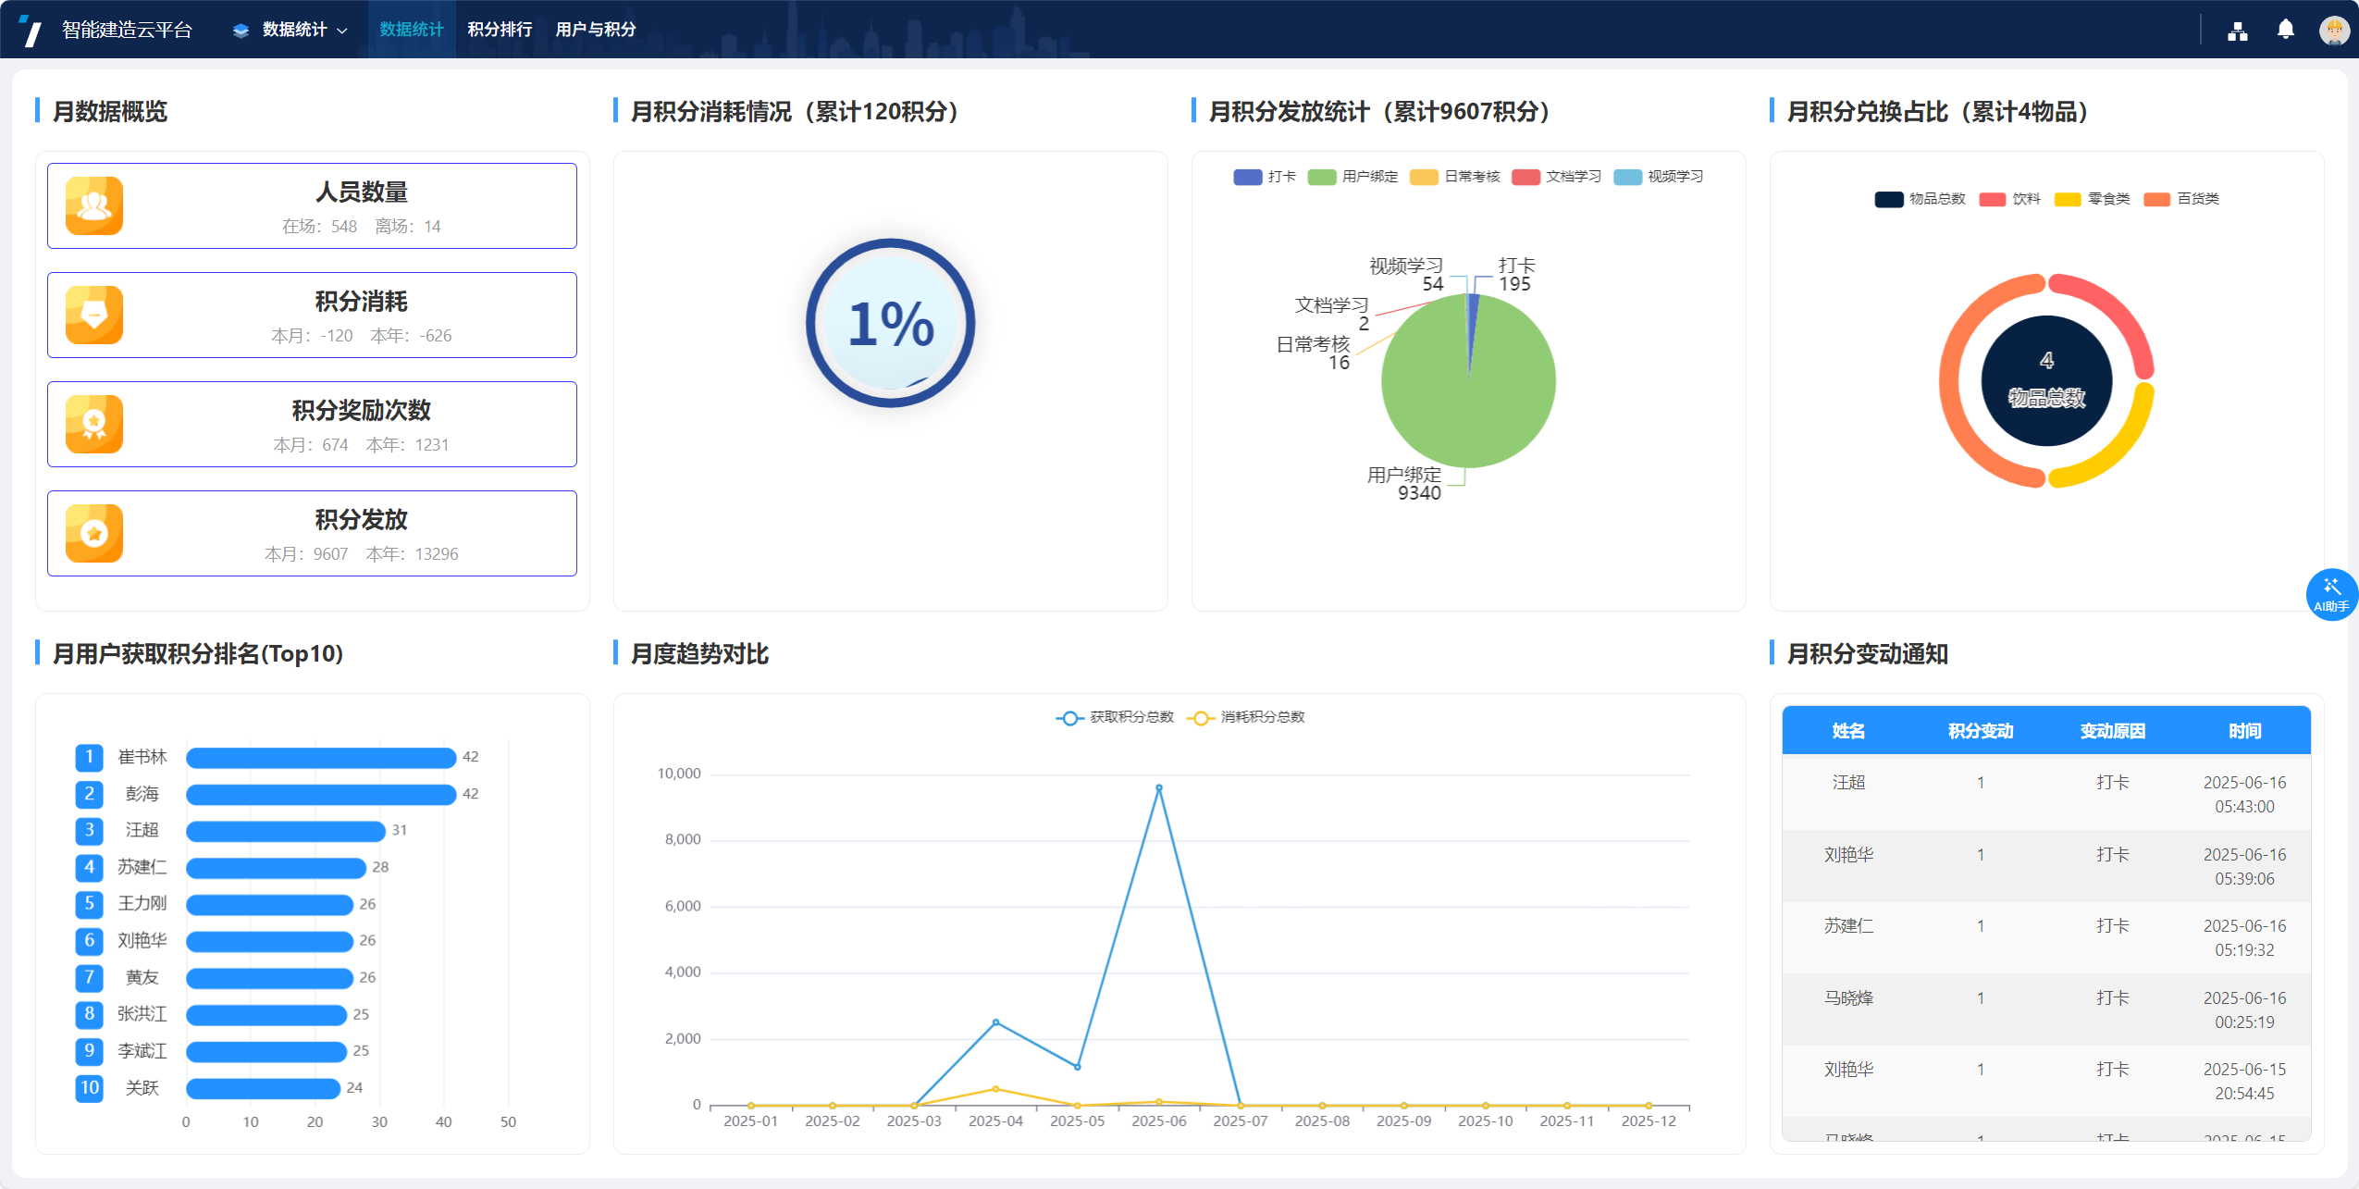Image resolution: width=2359 pixels, height=1189 pixels.
Task: Click the organization structure icon in header
Action: pos(2237,31)
